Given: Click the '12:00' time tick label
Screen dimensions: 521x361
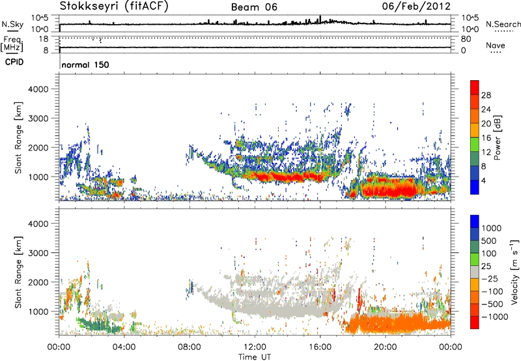Looking at the screenshot, I should (255, 347).
